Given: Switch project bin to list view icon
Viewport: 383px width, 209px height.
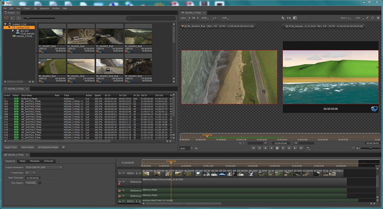Looking at the screenshot, I should click(x=18, y=18).
